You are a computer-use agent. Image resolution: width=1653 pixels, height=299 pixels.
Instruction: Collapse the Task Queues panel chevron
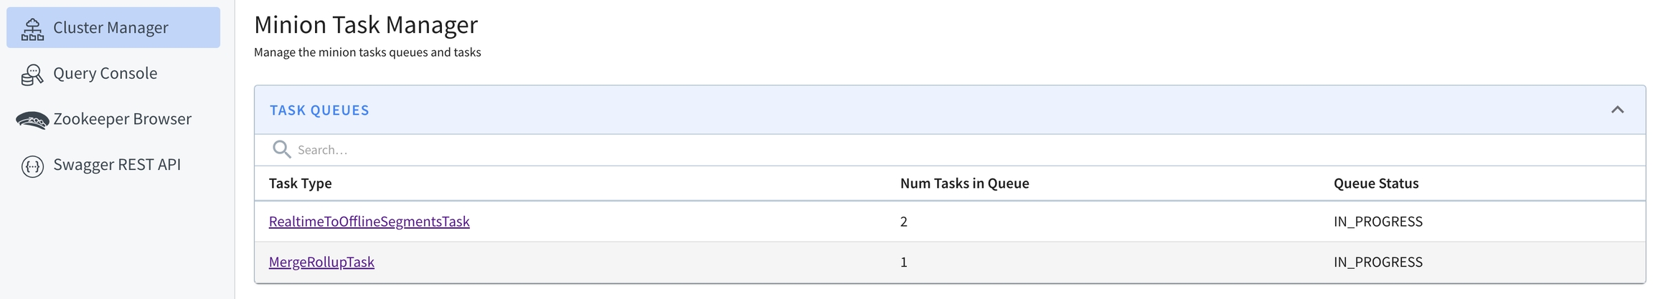pyautogui.click(x=1617, y=110)
